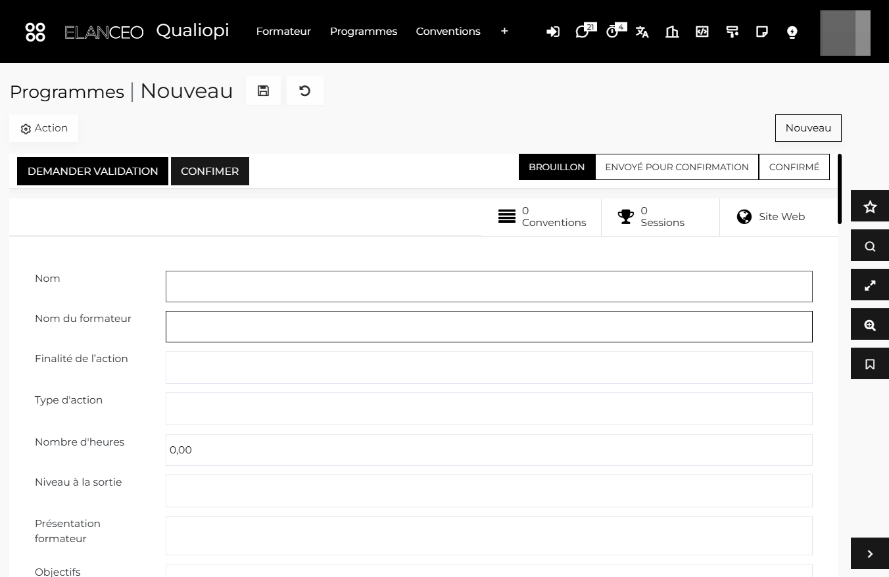The width and height of the screenshot is (889, 577).
Task: Click the sticky note icon
Action: point(762,32)
